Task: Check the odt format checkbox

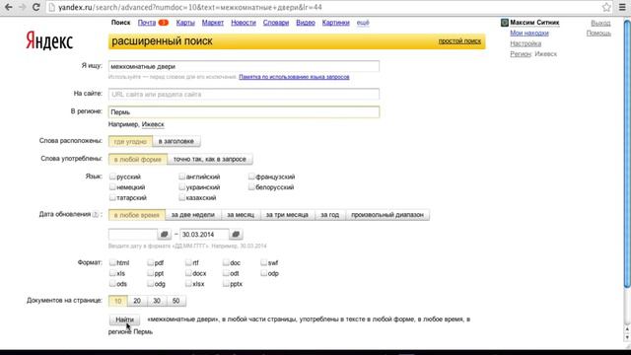Action: coord(226,273)
